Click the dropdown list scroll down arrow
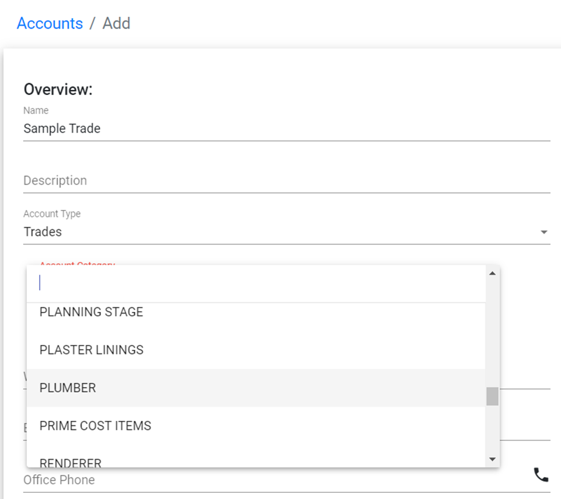This screenshot has width=561, height=499. point(492,459)
